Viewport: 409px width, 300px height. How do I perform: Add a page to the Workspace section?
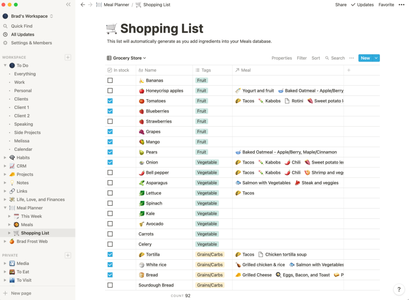(68, 58)
